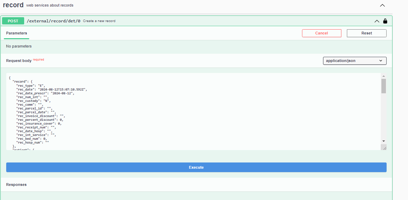Click the Responses section header
This screenshot has width=408, height=200.
(x=16, y=185)
